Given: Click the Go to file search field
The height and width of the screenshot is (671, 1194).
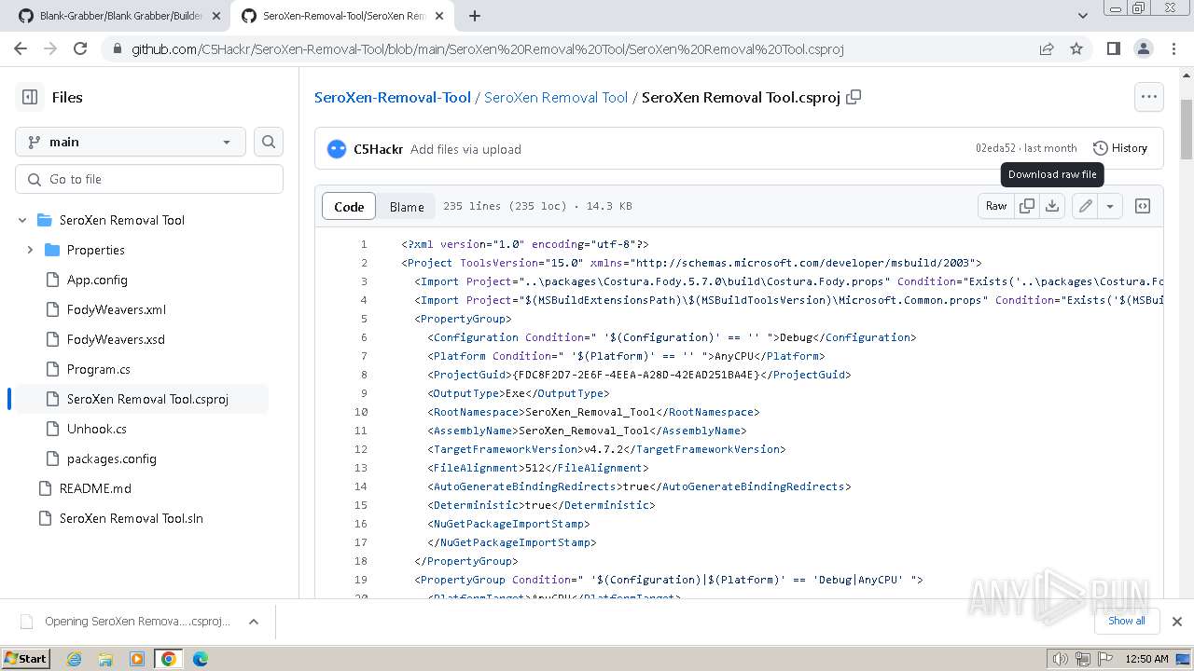Looking at the screenshot, I should [149, 179].
